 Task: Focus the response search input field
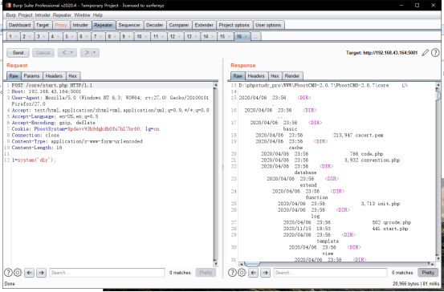pyautogui.click(x=330, y=273)
